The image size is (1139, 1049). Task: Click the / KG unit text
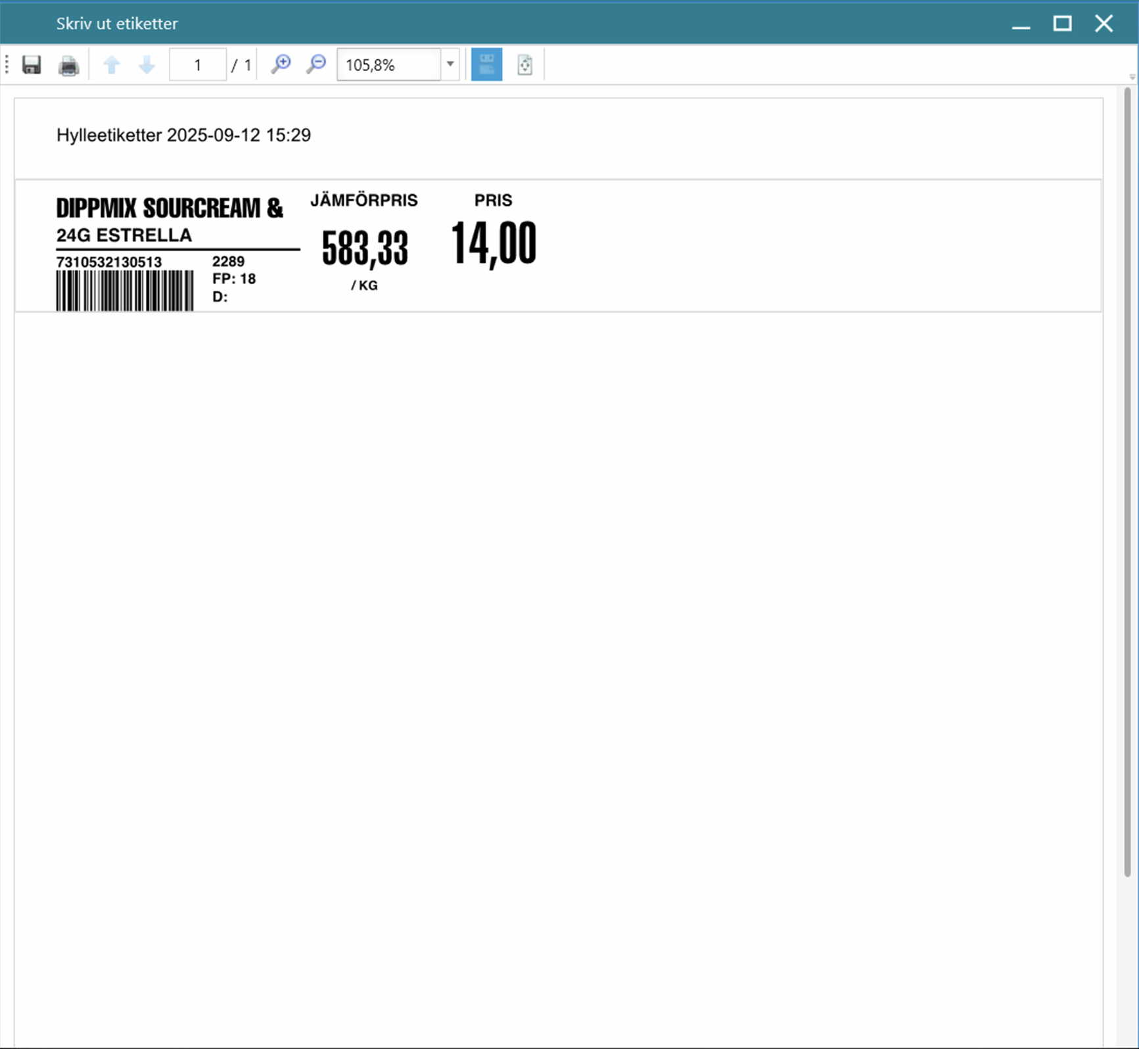tap(364, 285)
